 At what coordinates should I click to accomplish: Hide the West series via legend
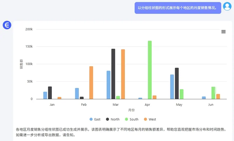coord(152,119)
